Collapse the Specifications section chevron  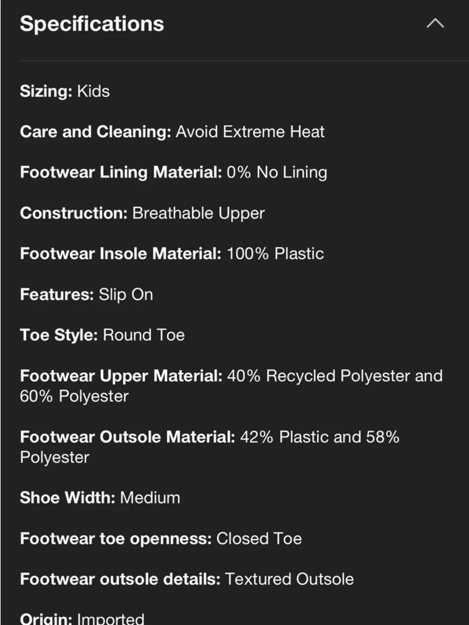435,23
